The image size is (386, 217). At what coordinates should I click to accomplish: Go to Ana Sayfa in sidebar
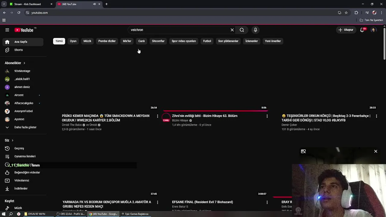(x=23, y=42)
